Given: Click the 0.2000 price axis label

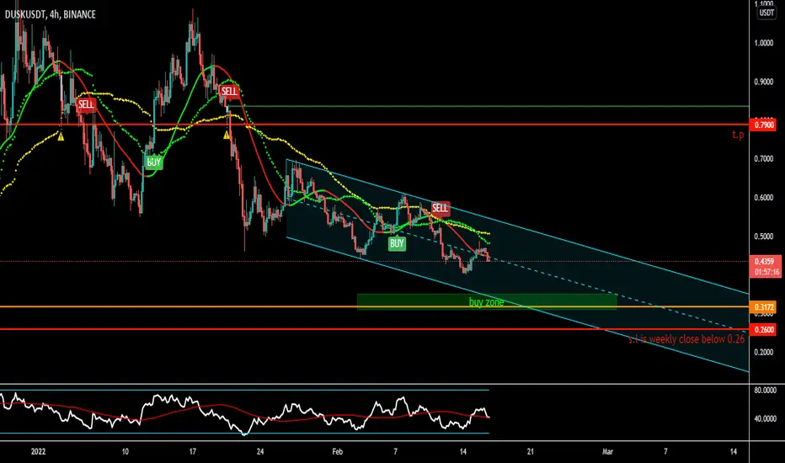Looking at the screenshot, I should click(764, 352).
